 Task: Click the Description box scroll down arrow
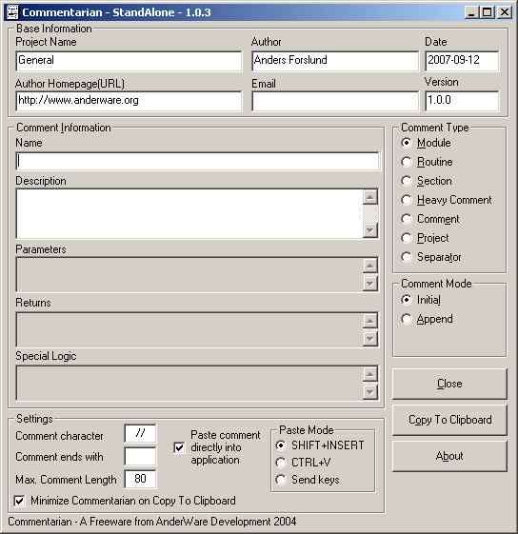[x=370, y=230]
